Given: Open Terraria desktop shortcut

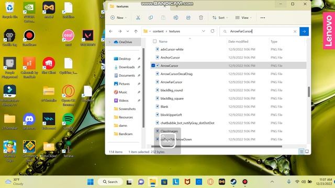Looking at the screenshot, I should coord(69,149).
